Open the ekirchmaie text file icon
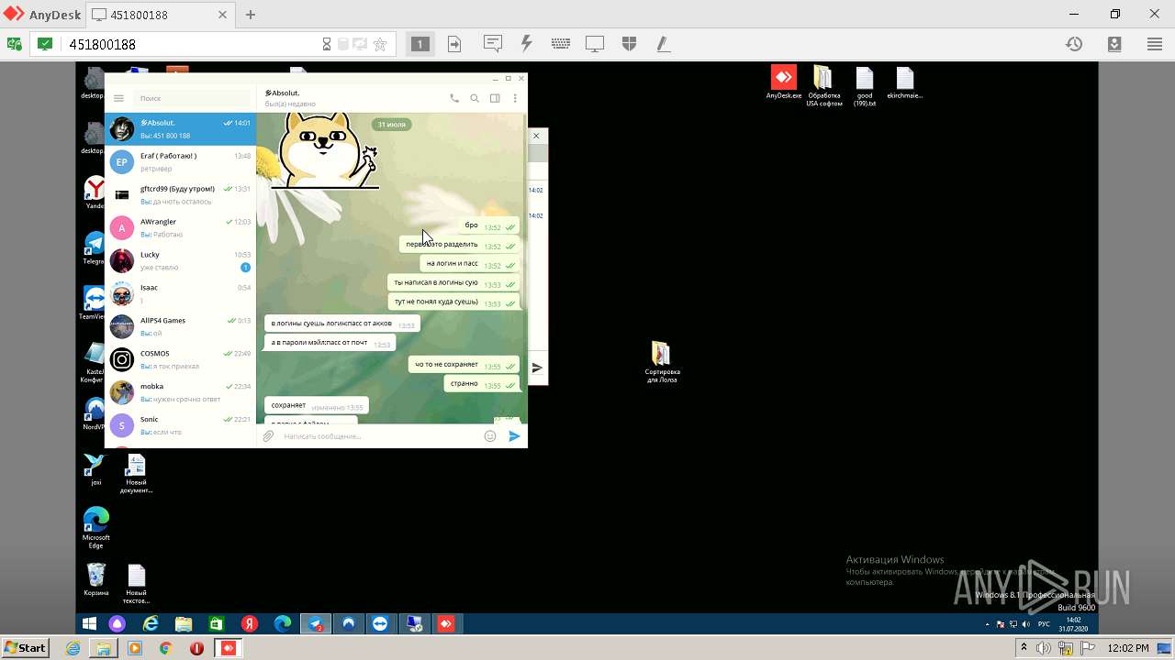The width and height of the screenshot is (1175, 660). [x=904, y=83]
